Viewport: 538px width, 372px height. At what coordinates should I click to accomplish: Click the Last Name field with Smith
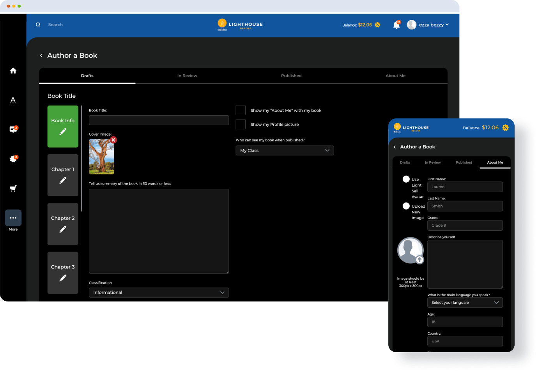pyautogui.click(x=465, y=206)
